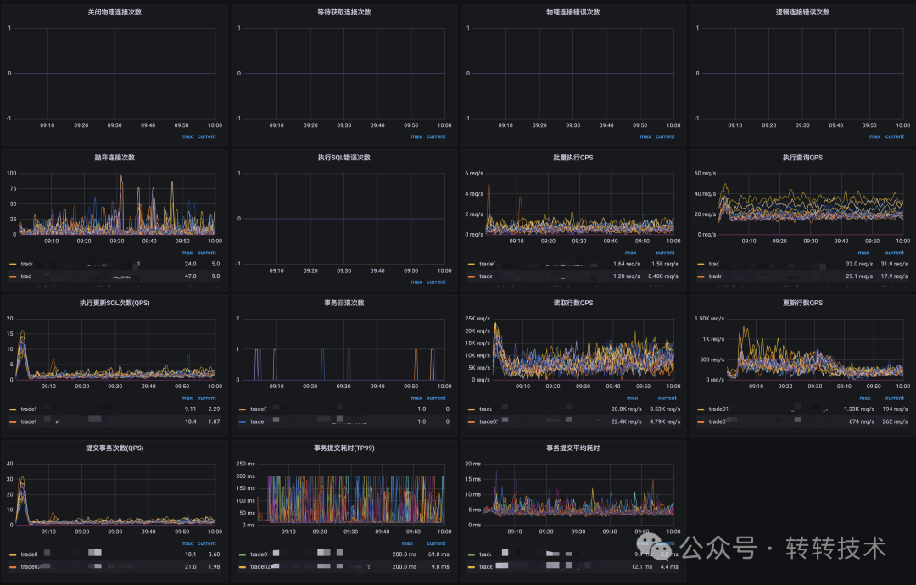Click the 1.64 req/s value in 批量执行QPS legend
Screen dimensions: 916x585
point(626,264)
